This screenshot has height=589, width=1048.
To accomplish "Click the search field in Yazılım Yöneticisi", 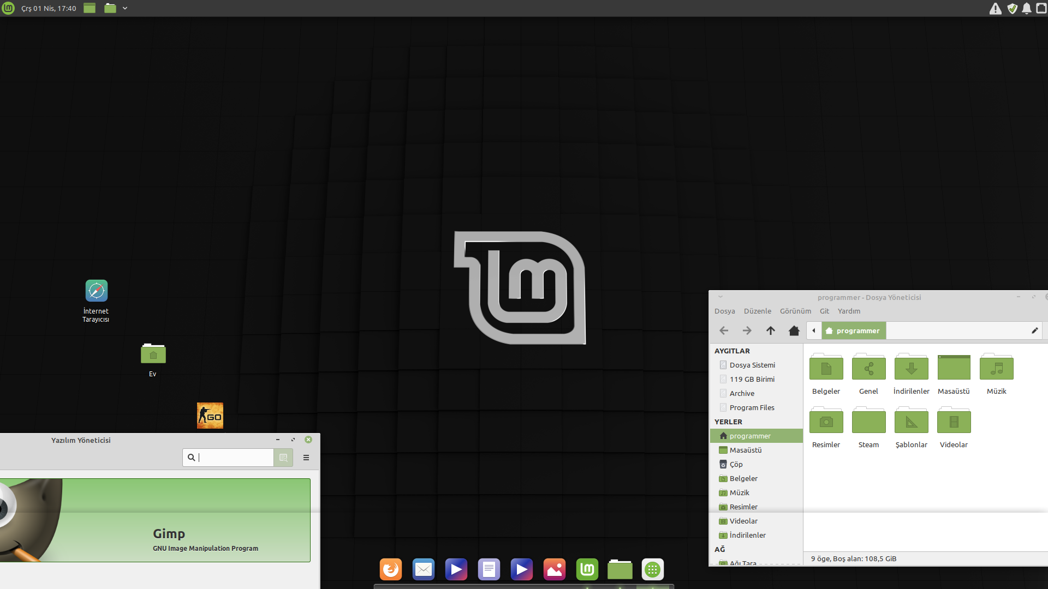I will pos(228,458).
